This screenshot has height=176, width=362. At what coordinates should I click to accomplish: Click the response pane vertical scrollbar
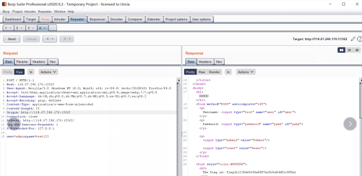coord(360,127)
